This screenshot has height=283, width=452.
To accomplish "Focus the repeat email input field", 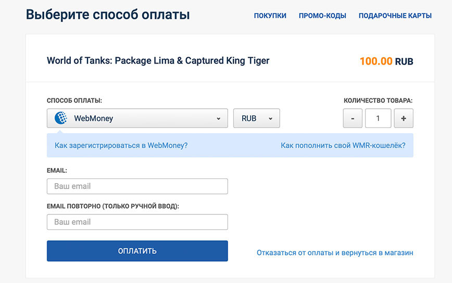I will pos(137,222).
